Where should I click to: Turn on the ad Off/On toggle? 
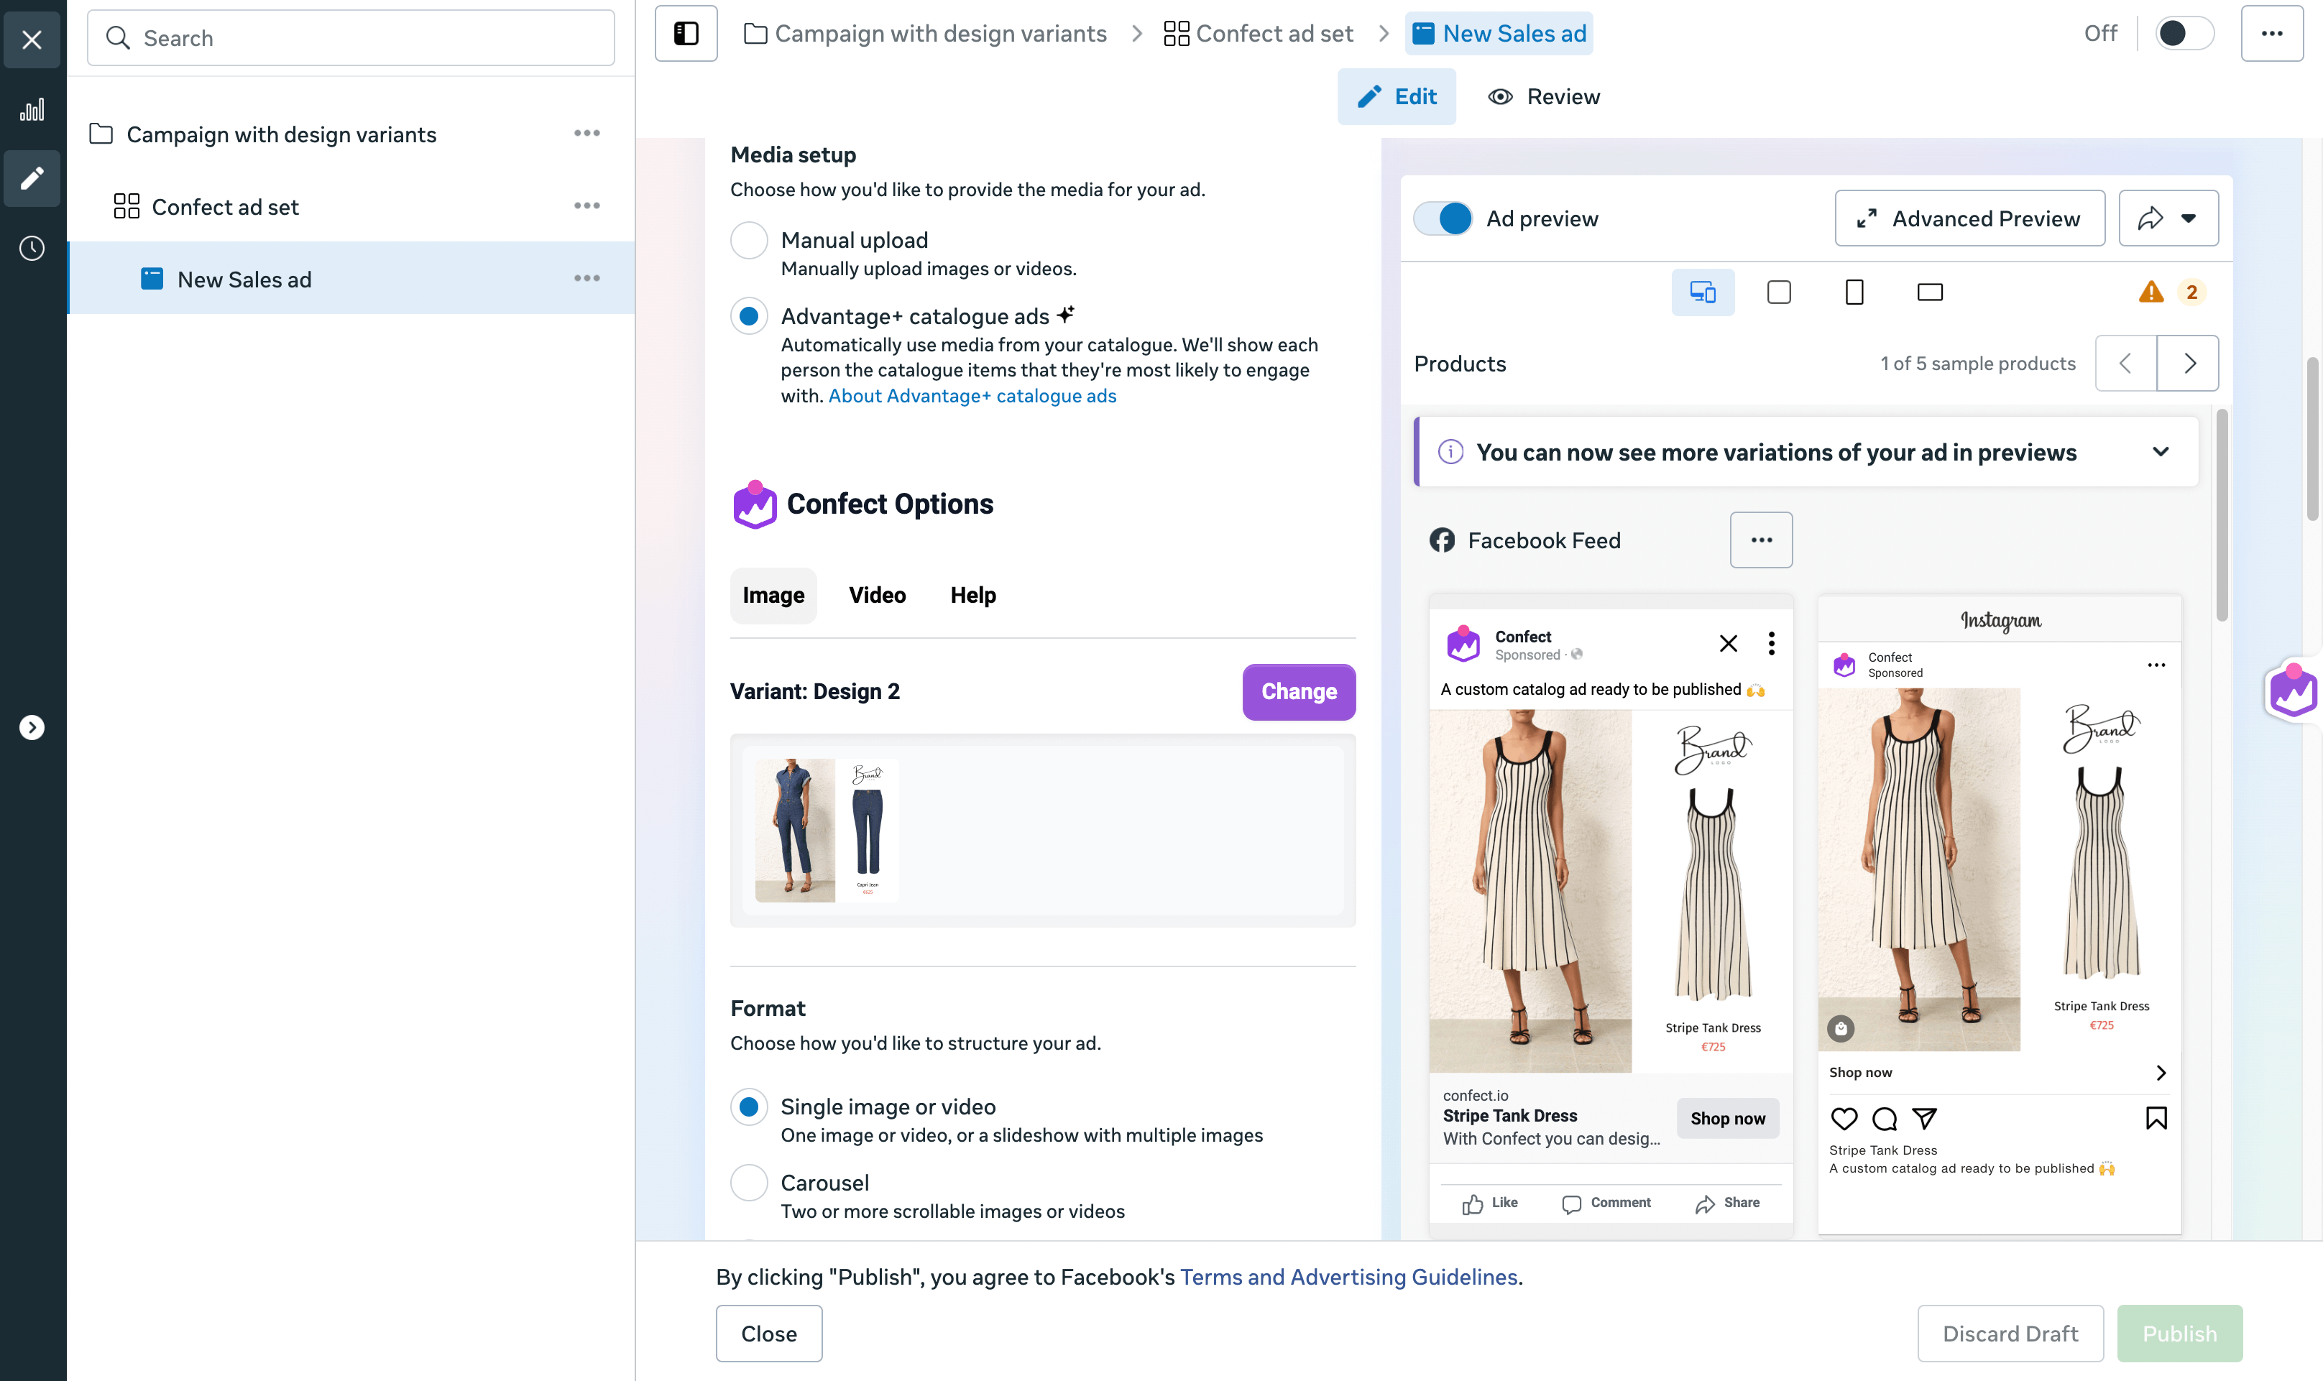click(x=2184, y=34)
